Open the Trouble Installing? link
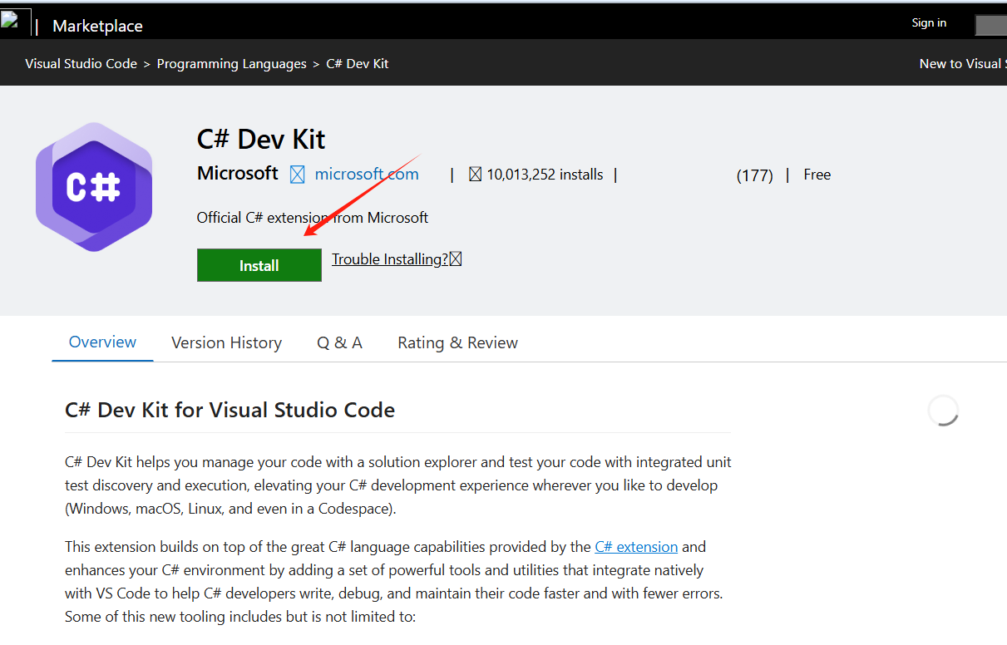1007x645 pixels. (x=390, y=259)
